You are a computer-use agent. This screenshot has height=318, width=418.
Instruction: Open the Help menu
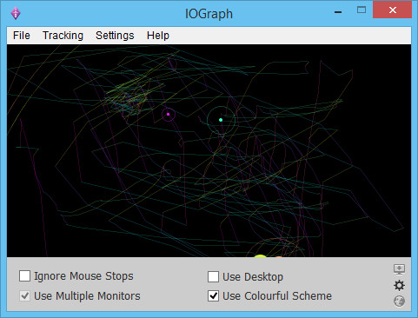point(158,36)
